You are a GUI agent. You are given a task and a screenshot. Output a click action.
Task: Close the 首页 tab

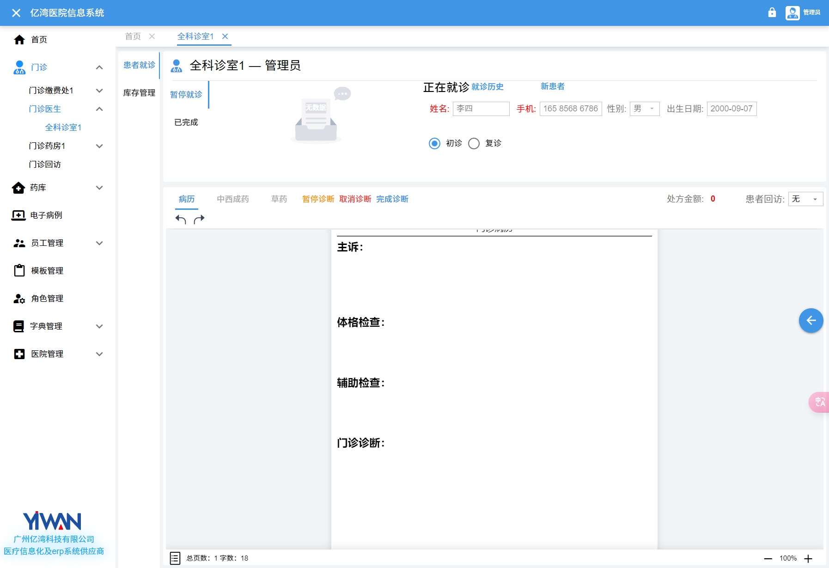tap(152, 36)
